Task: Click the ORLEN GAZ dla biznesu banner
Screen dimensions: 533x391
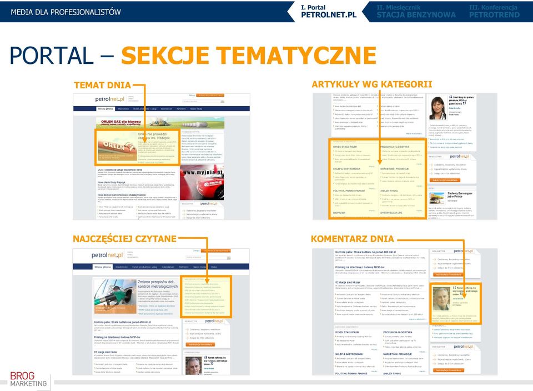Action: (160, 122)
